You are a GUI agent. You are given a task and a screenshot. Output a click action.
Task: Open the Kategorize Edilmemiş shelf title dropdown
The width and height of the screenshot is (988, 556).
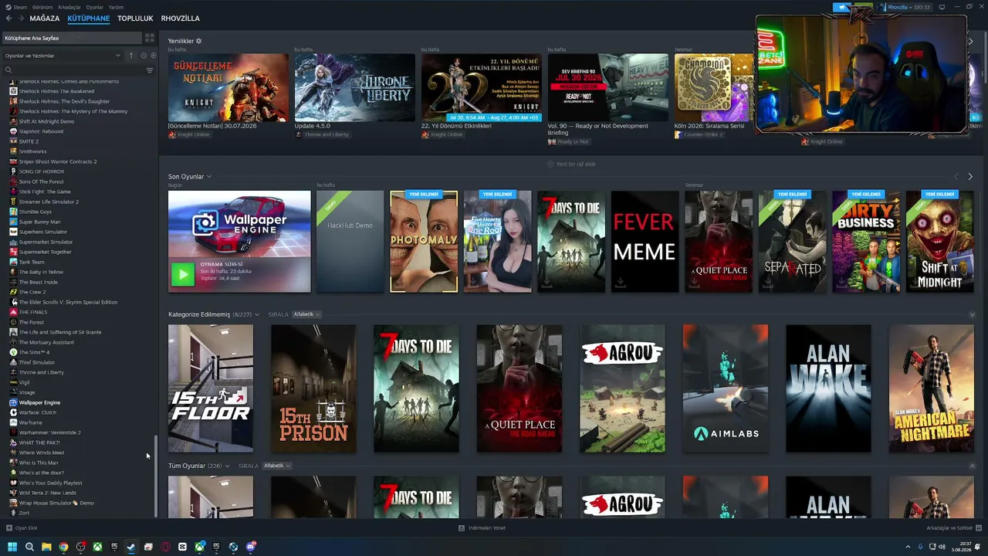[x=259, y=315]
